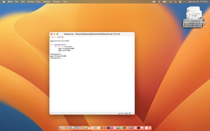Viewport: 210px width, 131px height.
Task: Open the Options menu in IDLE
Action: pyautogui.click(x=46, y=2)
